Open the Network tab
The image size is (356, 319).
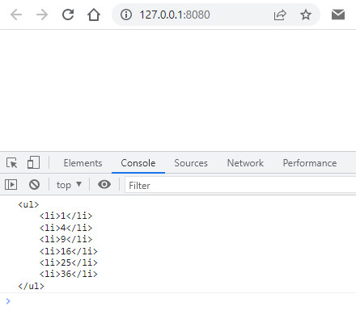245,163
